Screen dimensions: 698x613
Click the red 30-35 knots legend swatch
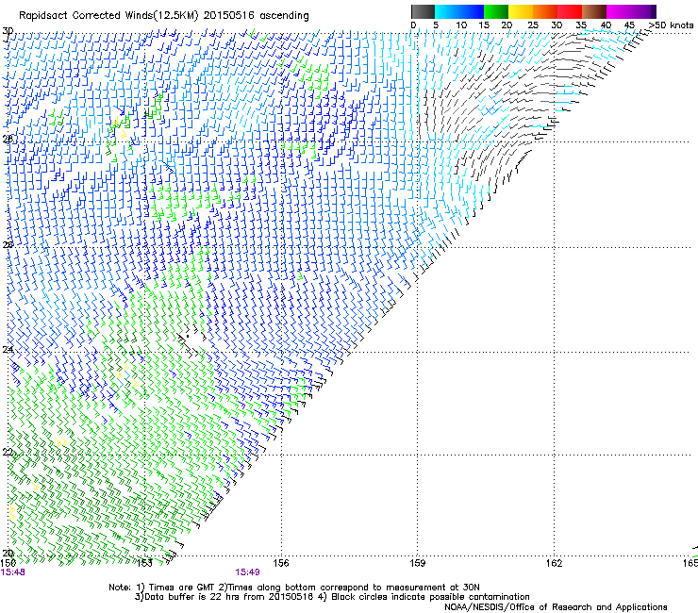pos(570,11)
